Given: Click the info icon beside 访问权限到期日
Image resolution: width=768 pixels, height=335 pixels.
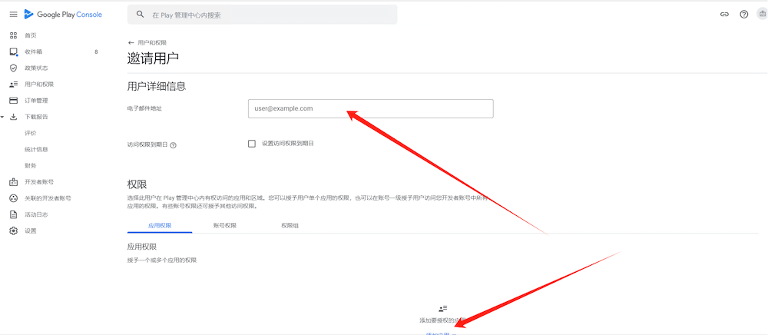Looking at the screenshot, I should (174, 144).
